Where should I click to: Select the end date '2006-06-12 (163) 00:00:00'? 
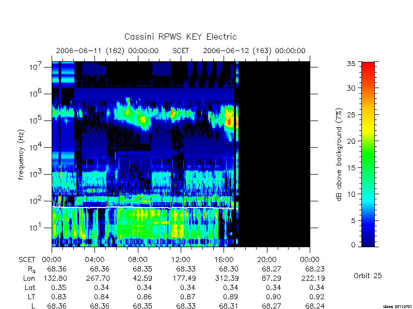pyautogui.click(x=254, y=50)
